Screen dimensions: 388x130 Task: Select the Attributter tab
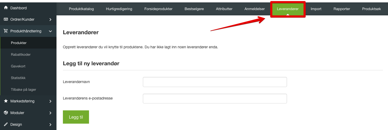point(224,9)
